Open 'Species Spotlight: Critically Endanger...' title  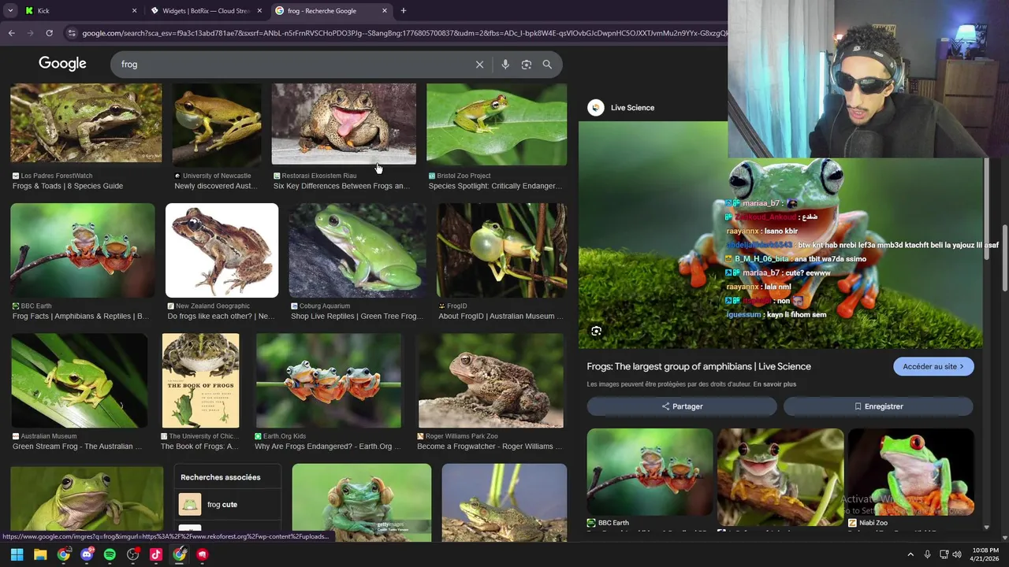tap(495, 186)
